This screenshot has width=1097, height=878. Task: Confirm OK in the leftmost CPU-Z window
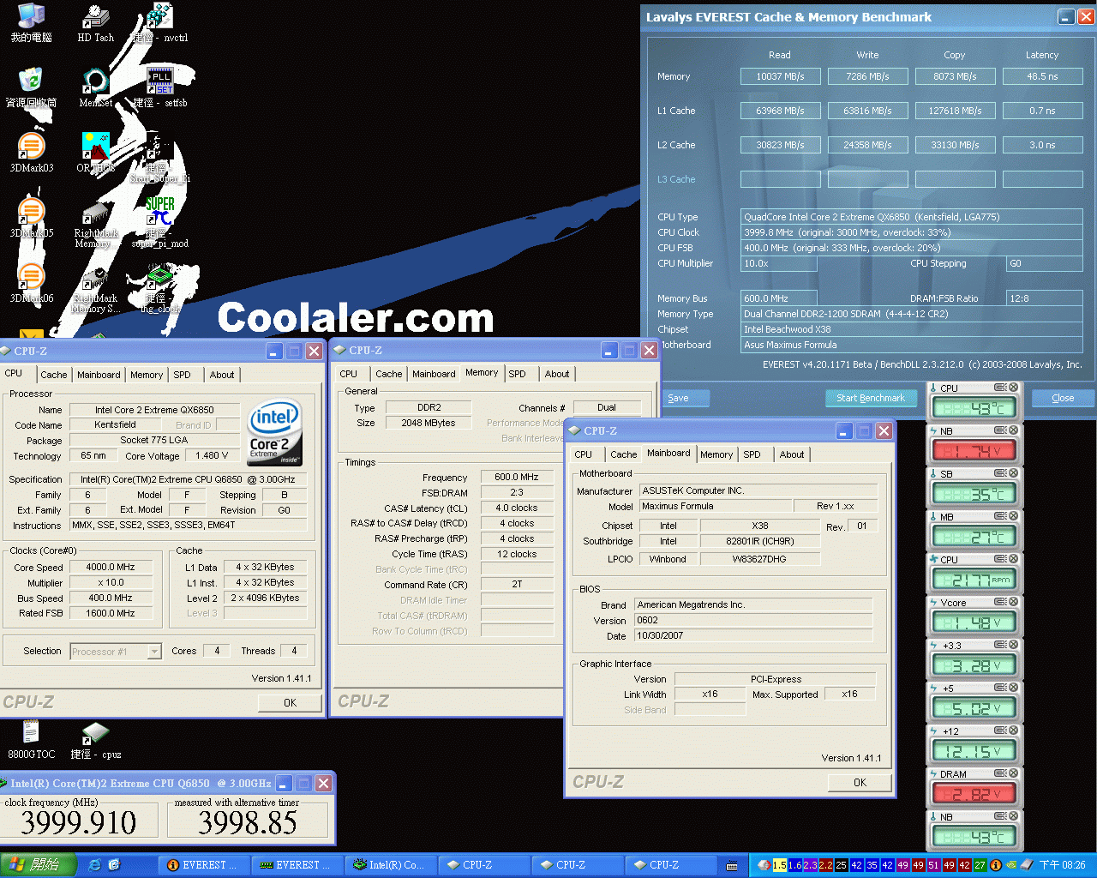pyautogui.click(x=290, y=701)
